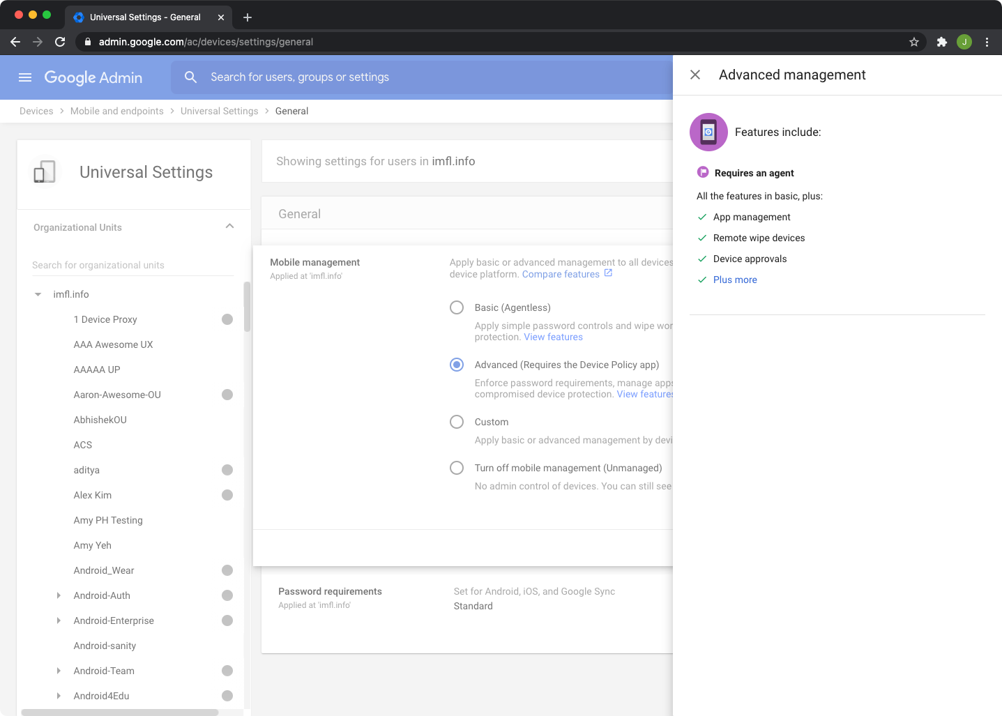Viewport: 1002px width, 716px height.
Task: Click the users, groups or settings search box
Action: click(x=422, y=77)
